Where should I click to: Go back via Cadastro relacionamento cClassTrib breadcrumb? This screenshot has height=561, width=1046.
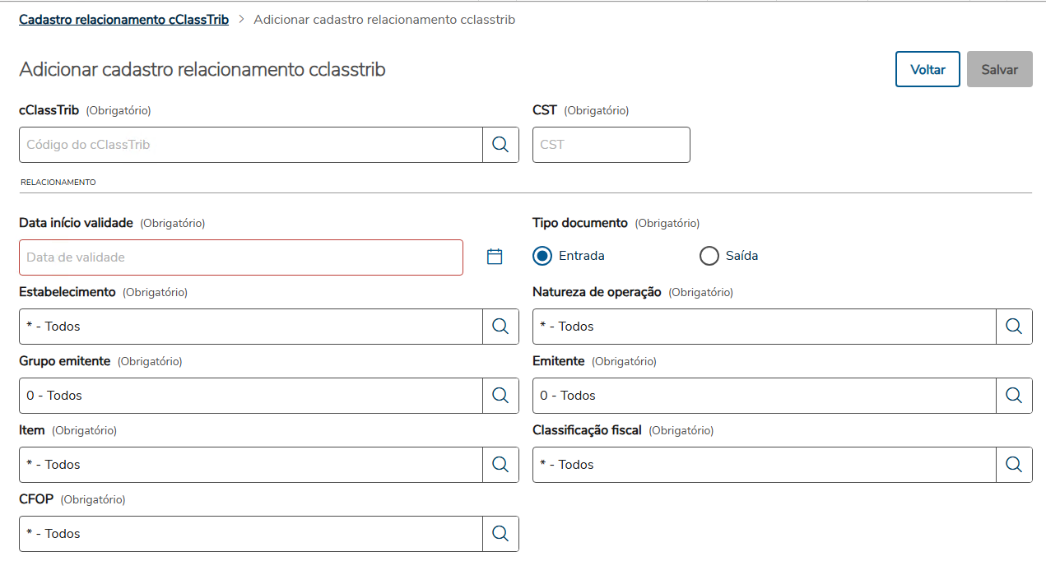[x=123, y=19]
